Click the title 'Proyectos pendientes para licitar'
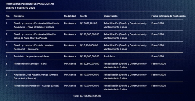 [x=30, y=4]
